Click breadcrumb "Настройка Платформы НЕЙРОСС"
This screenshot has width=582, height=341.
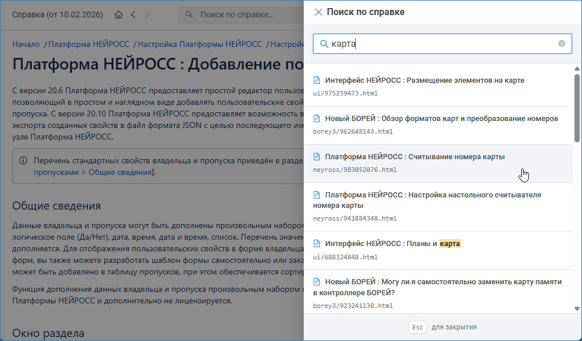(x=200, y=44)
